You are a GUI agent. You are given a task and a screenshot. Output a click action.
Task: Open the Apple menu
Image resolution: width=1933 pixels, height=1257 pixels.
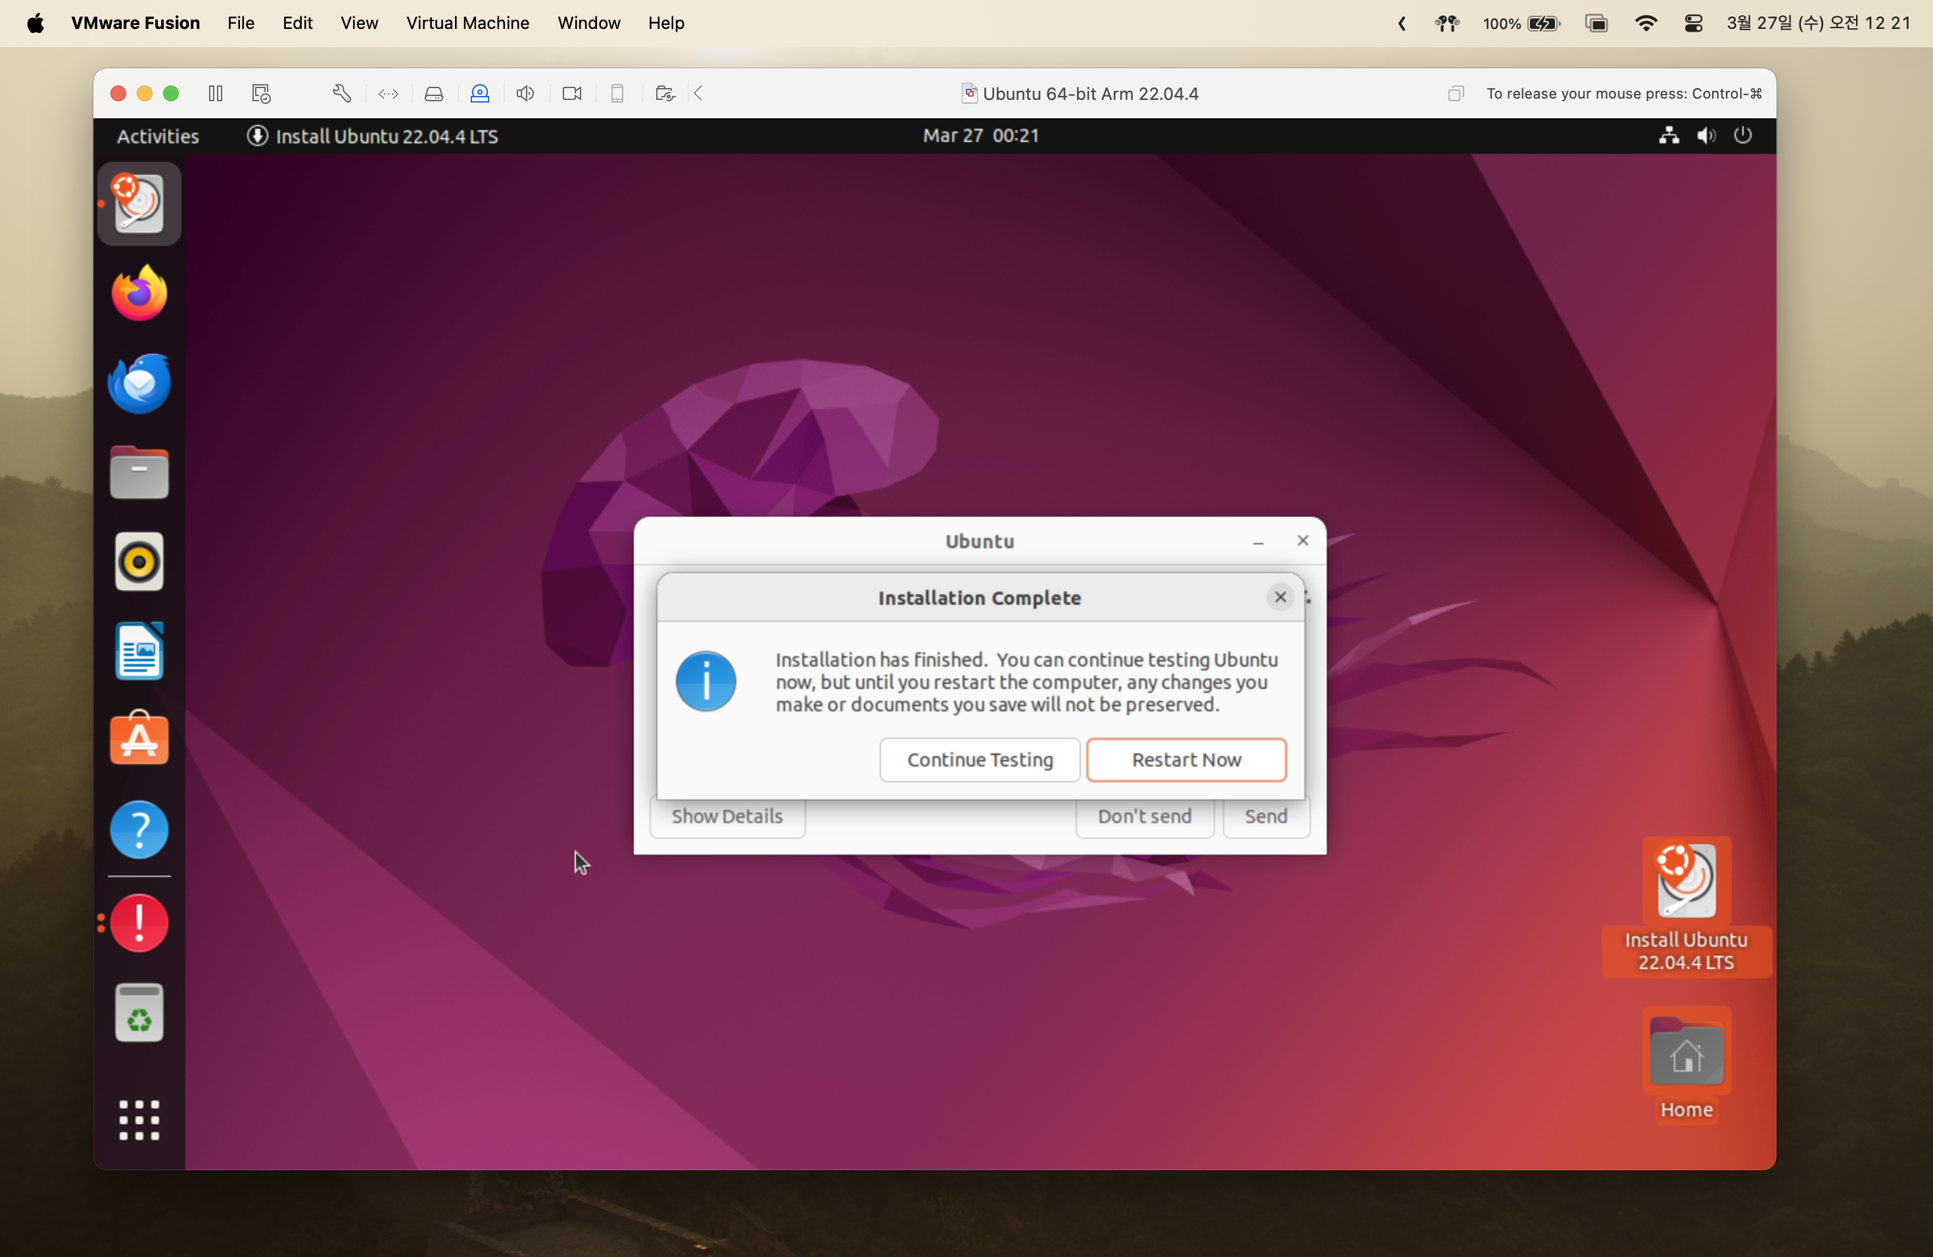click(x=36, y=23)
